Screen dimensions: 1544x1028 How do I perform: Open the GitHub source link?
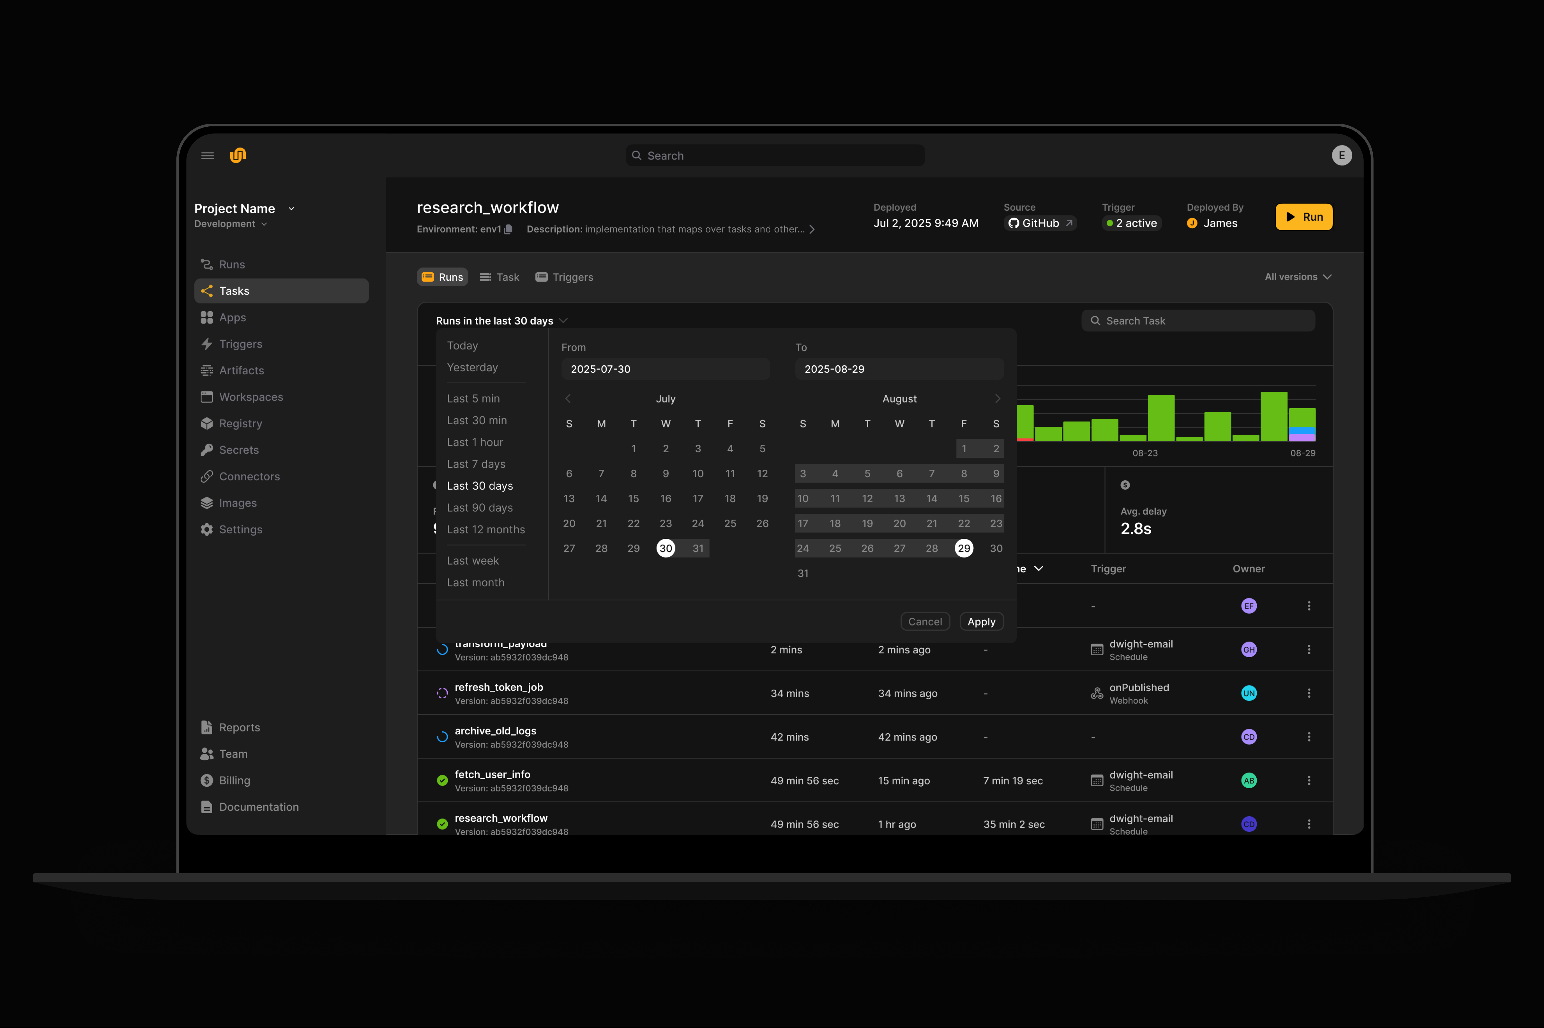(1041, 223)
